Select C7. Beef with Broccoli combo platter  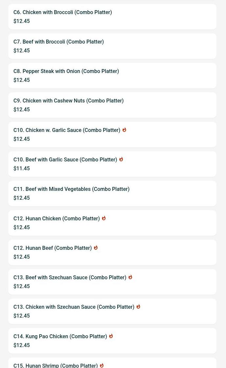[x=59, y=42]
